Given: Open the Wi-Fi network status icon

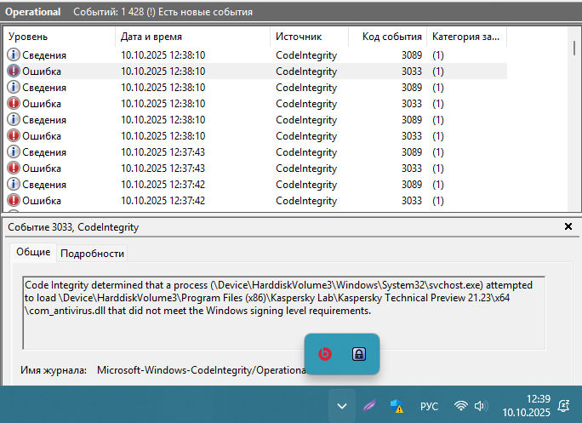Looking at the screenshot, I should click(461, 406).
